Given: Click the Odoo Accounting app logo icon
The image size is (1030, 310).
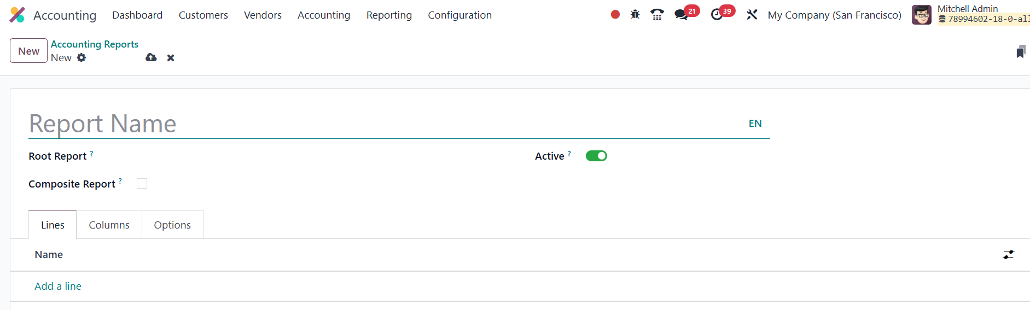Looking at the screenshot, I should (x=18, y=15).
